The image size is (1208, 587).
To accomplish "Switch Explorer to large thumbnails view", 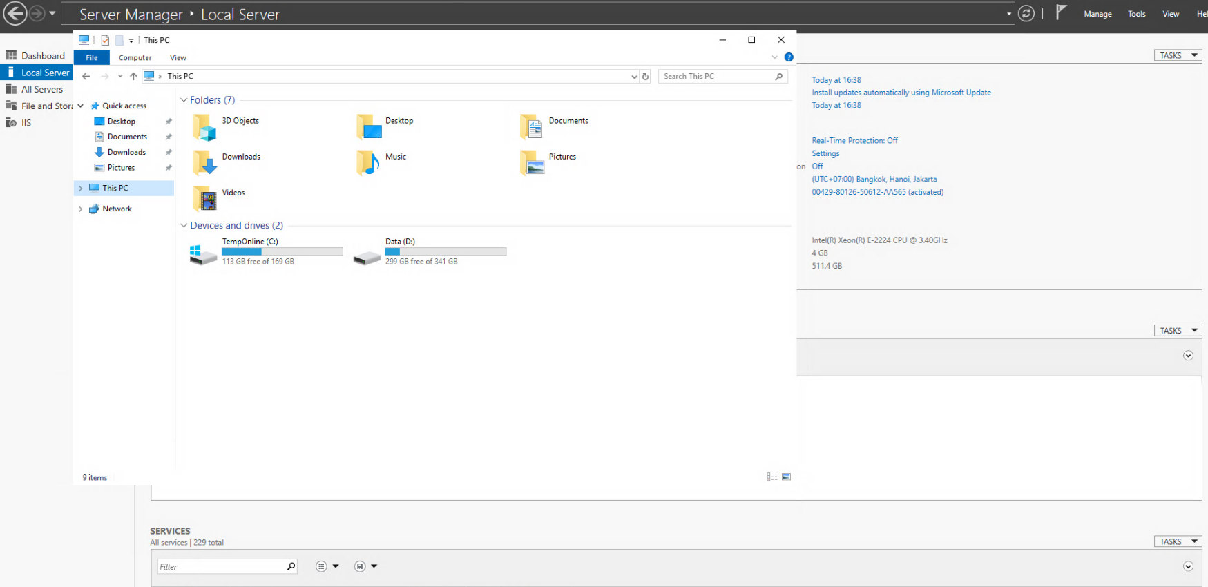I will [786, 477].
